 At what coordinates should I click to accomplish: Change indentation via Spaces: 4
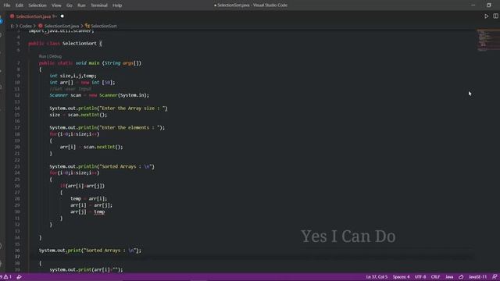click(401, 277)
